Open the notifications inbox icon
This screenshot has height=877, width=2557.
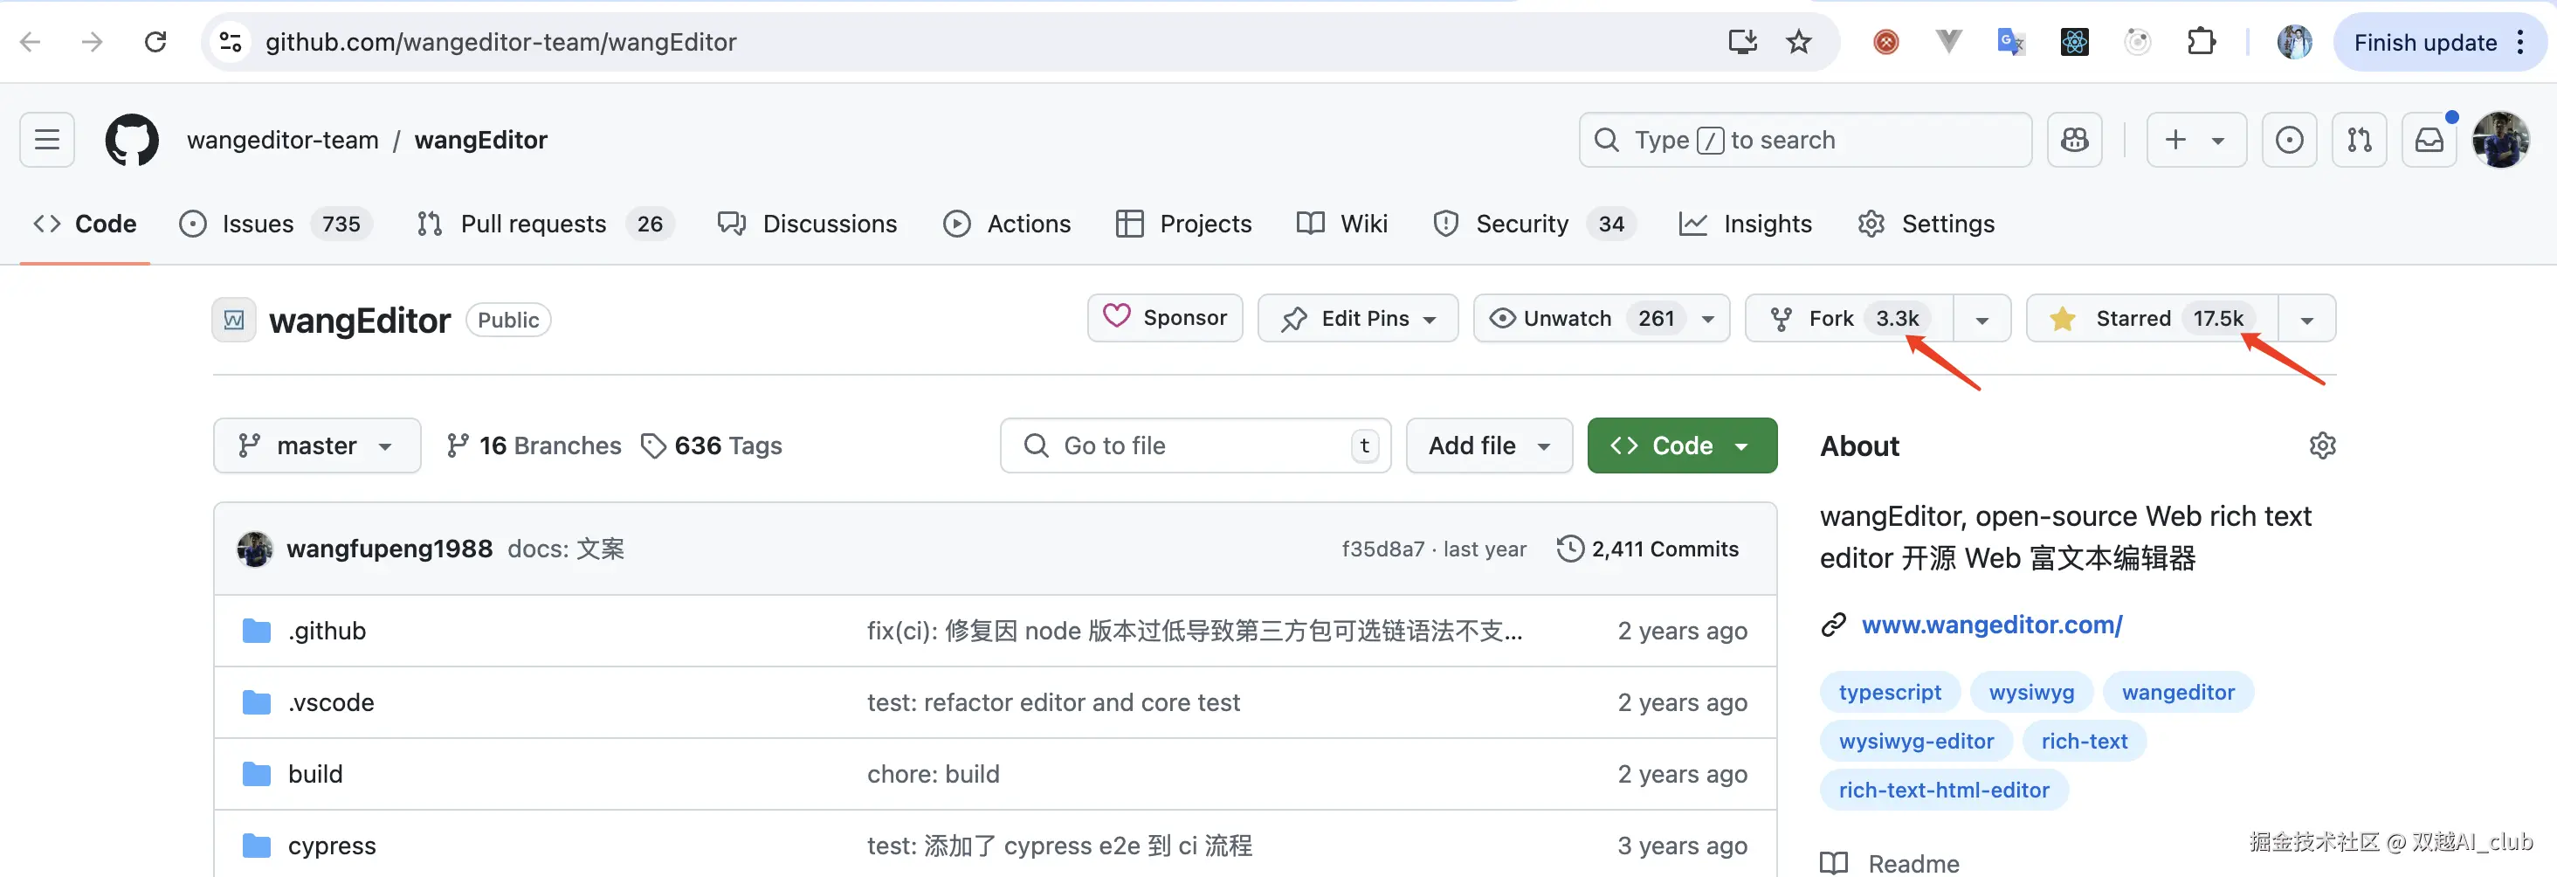coord(2429,139)
